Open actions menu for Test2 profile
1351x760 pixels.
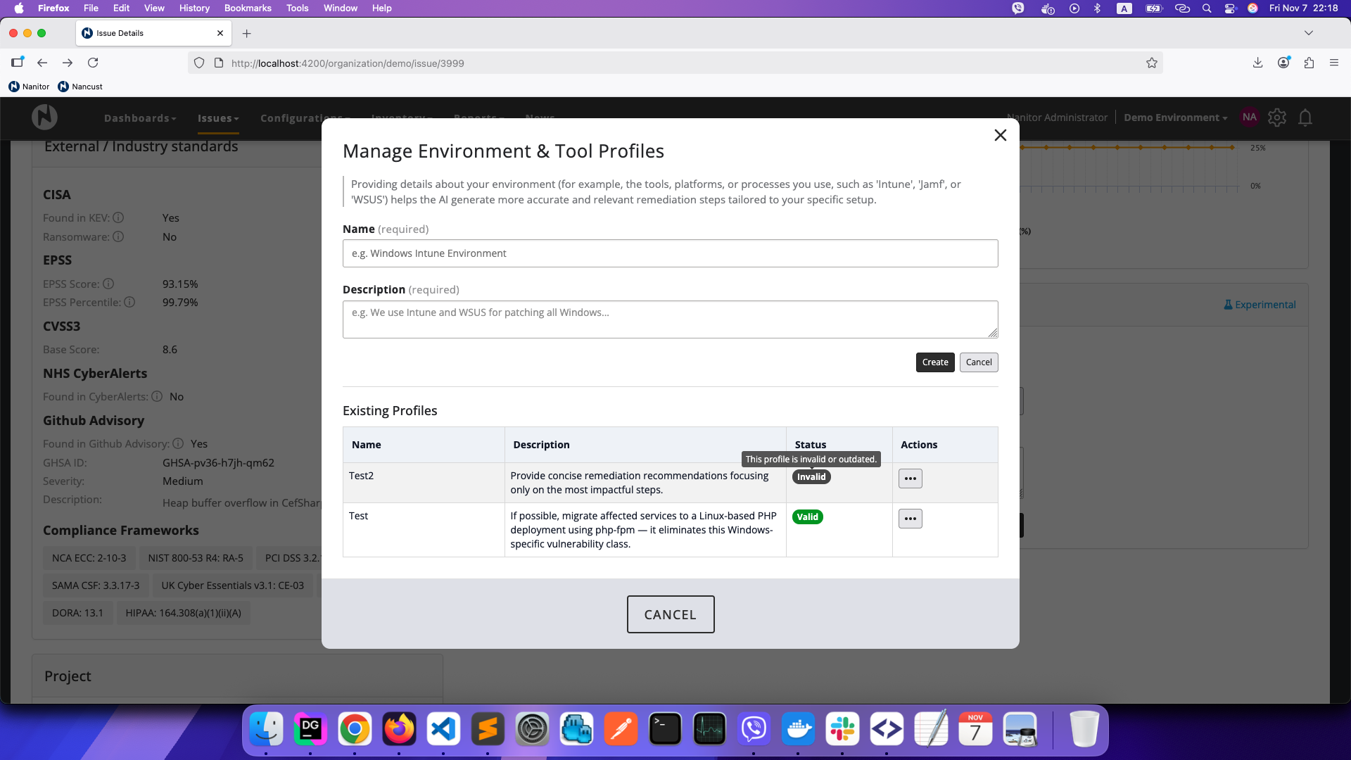(x=910, y=479)
